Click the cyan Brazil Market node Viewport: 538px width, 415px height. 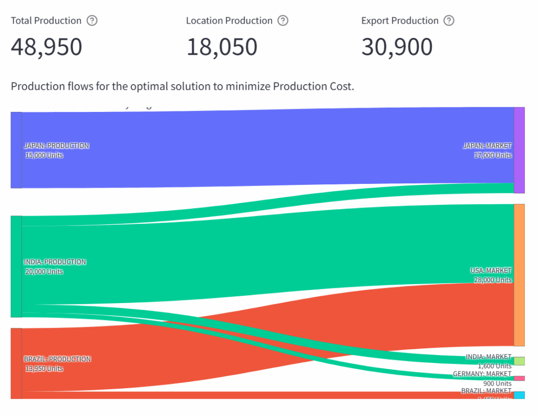[519, 395]
